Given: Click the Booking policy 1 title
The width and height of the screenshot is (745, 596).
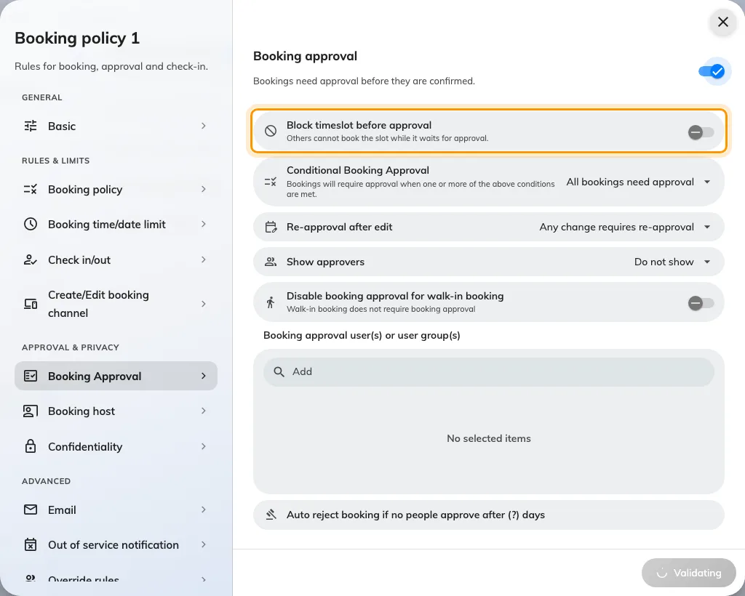Looking at the screenshot, I should point(77,38).
